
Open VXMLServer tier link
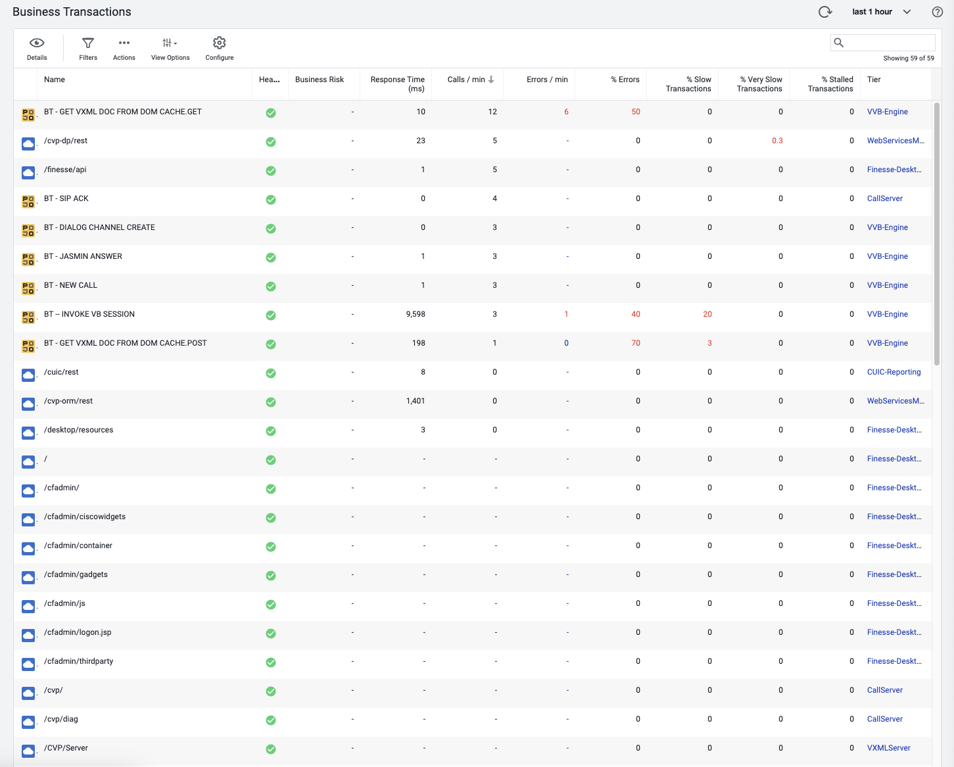click(888, 748)
